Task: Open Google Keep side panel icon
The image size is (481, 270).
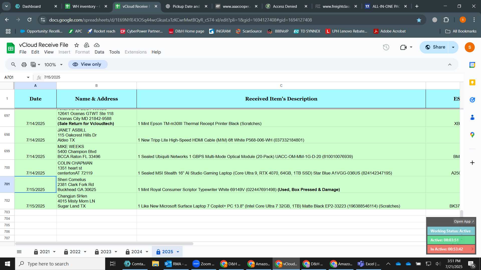Action: pos(472,82)
